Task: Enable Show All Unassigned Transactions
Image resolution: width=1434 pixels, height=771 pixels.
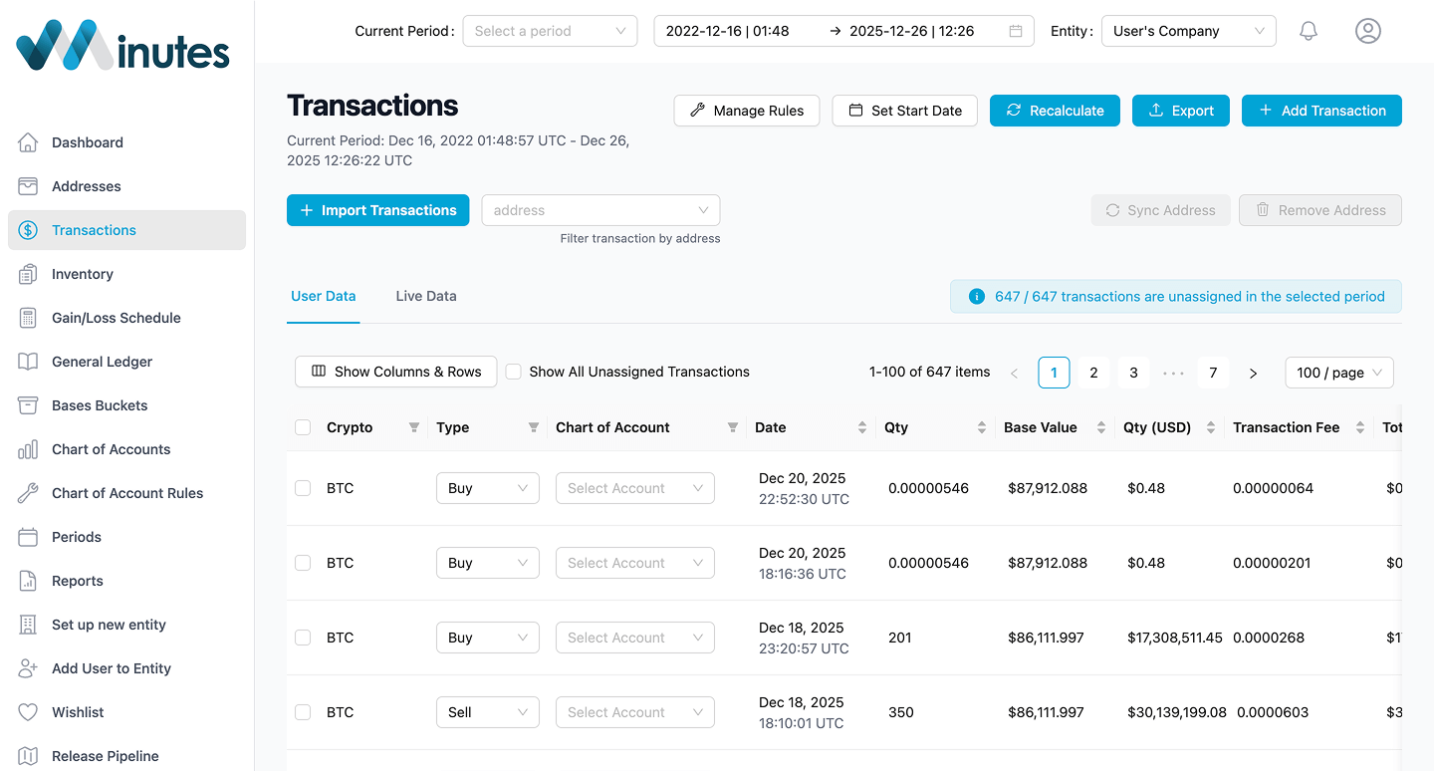Action: pyautogui.click(x=513, y=372)
